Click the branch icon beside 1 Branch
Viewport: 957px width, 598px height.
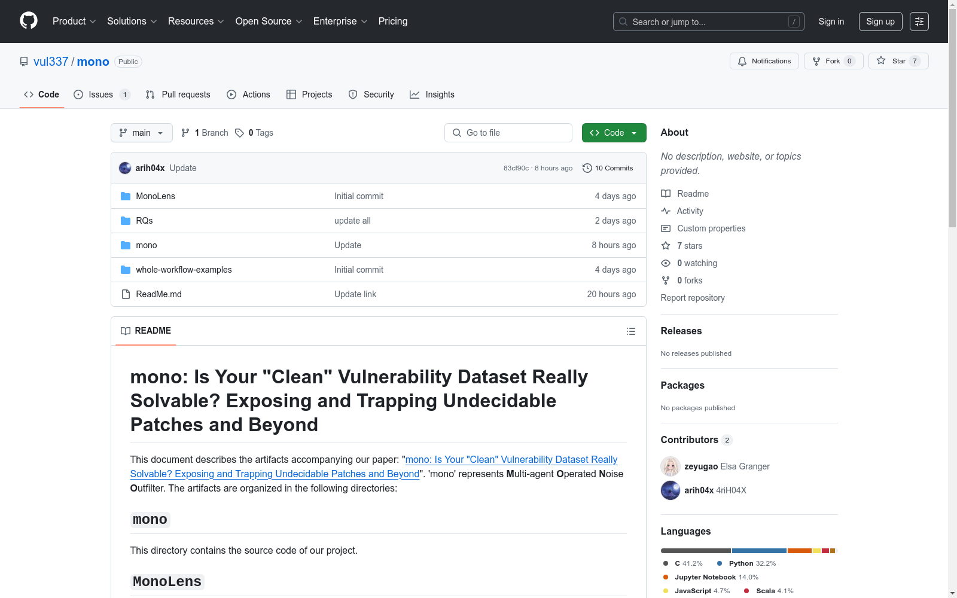coord(185,133)
